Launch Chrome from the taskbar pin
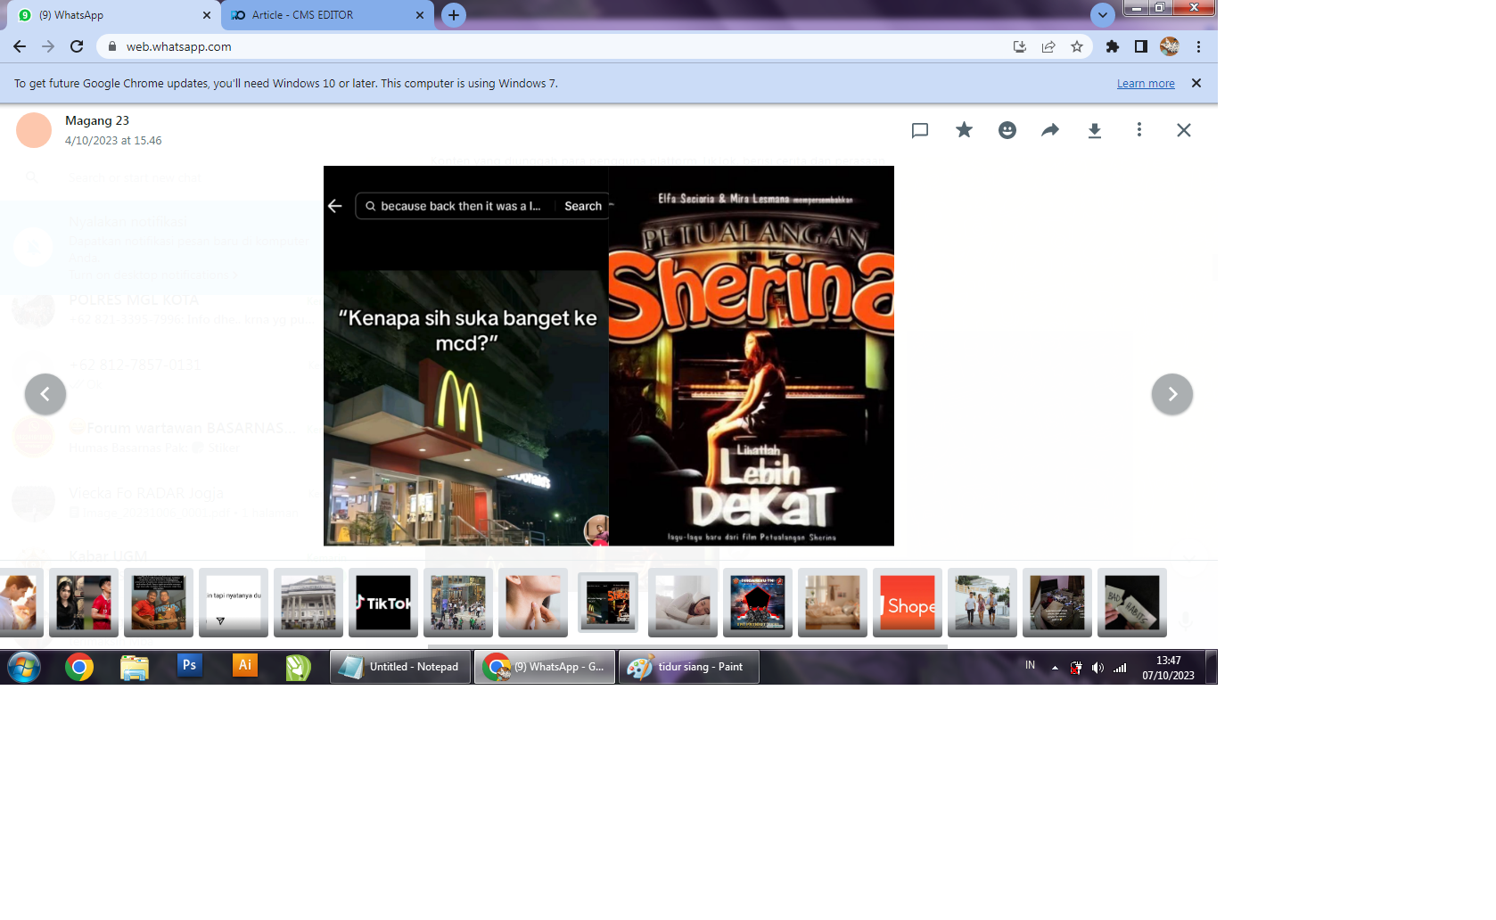This screenshot has width=1496, height=920. [x=79, y=667]
